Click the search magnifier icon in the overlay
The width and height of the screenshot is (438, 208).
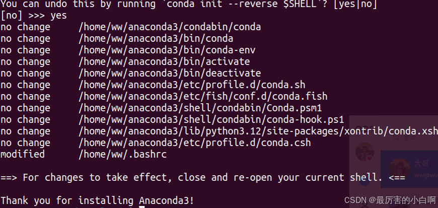tap(396, 137)
